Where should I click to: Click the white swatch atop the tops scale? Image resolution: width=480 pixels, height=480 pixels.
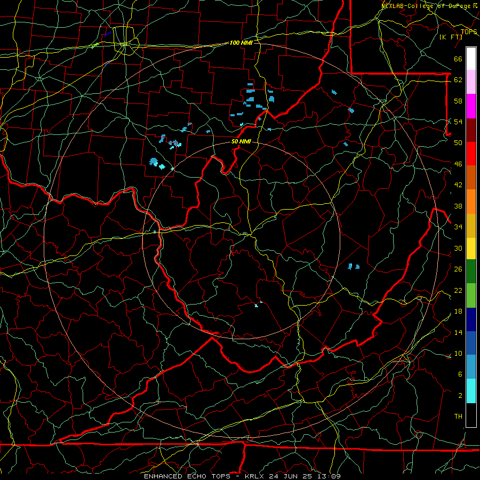click(471, 59)
